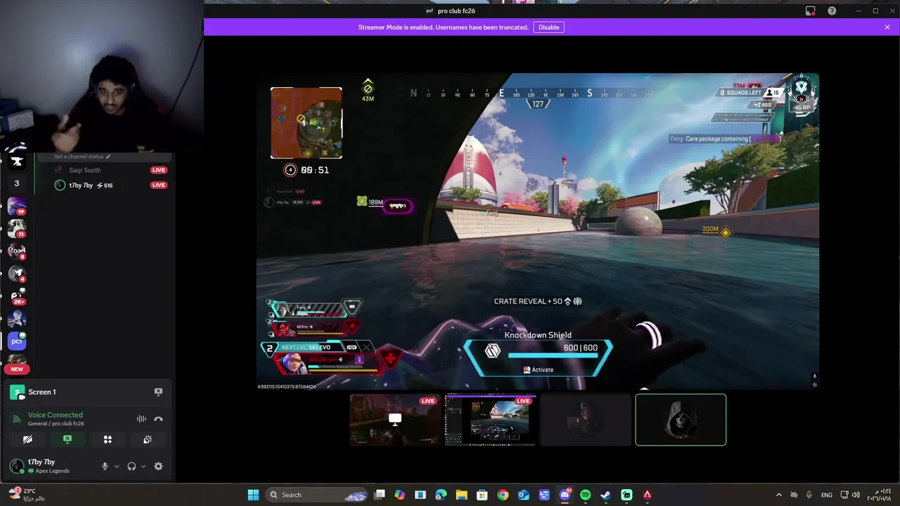
Task: Deafen with the headphones button
Action: 131,466
